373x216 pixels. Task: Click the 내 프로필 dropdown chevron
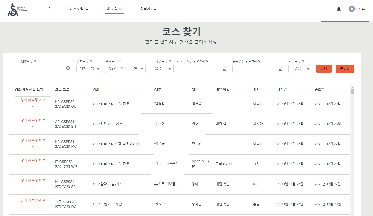point(87,9)
